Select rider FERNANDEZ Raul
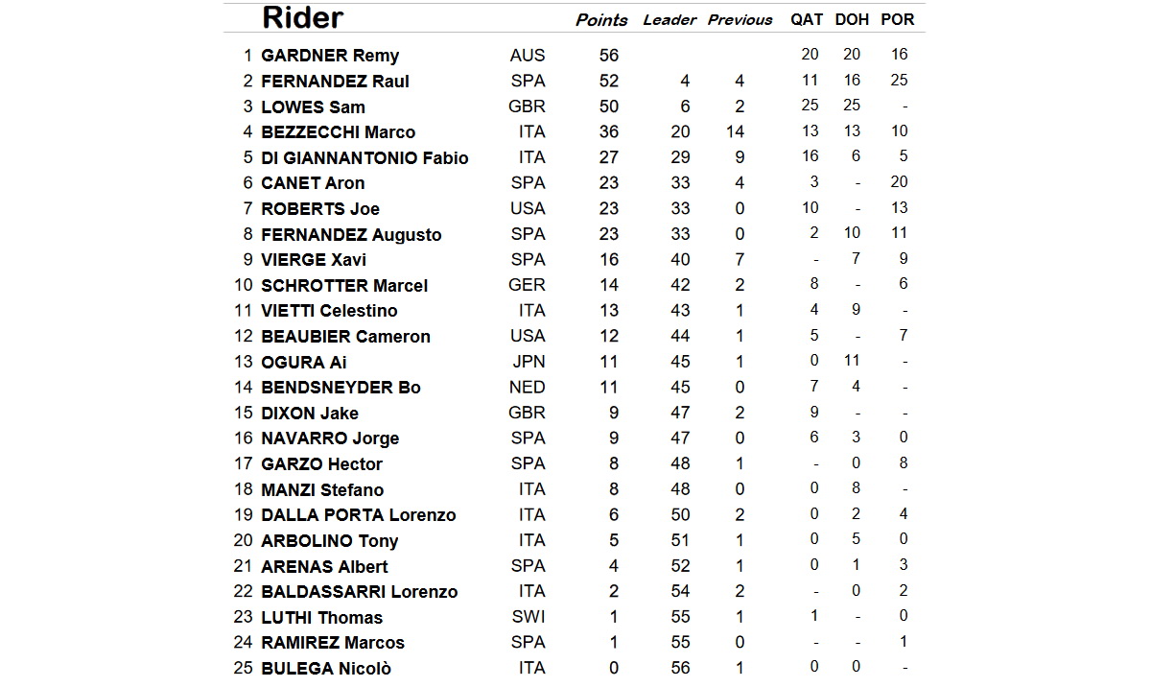The image size is (1151, 687). 335,82
